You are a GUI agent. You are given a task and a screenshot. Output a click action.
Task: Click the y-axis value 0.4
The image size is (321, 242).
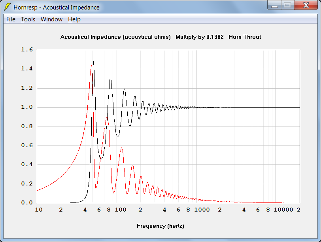tap(27, 164)
